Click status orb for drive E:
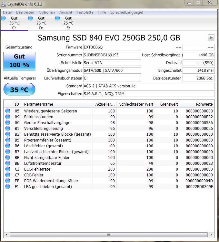The height and width of the screenshot is (242, 219). pos(57,18)
